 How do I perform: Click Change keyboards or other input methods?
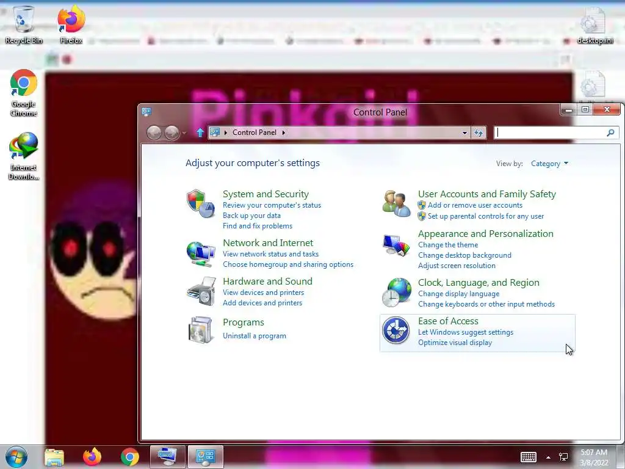(x=486, y=304)
